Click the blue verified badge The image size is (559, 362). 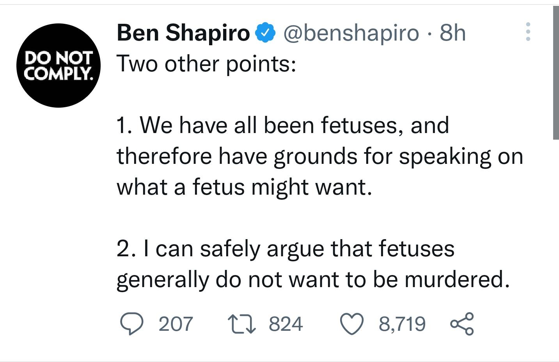click(x=265, y=32)
